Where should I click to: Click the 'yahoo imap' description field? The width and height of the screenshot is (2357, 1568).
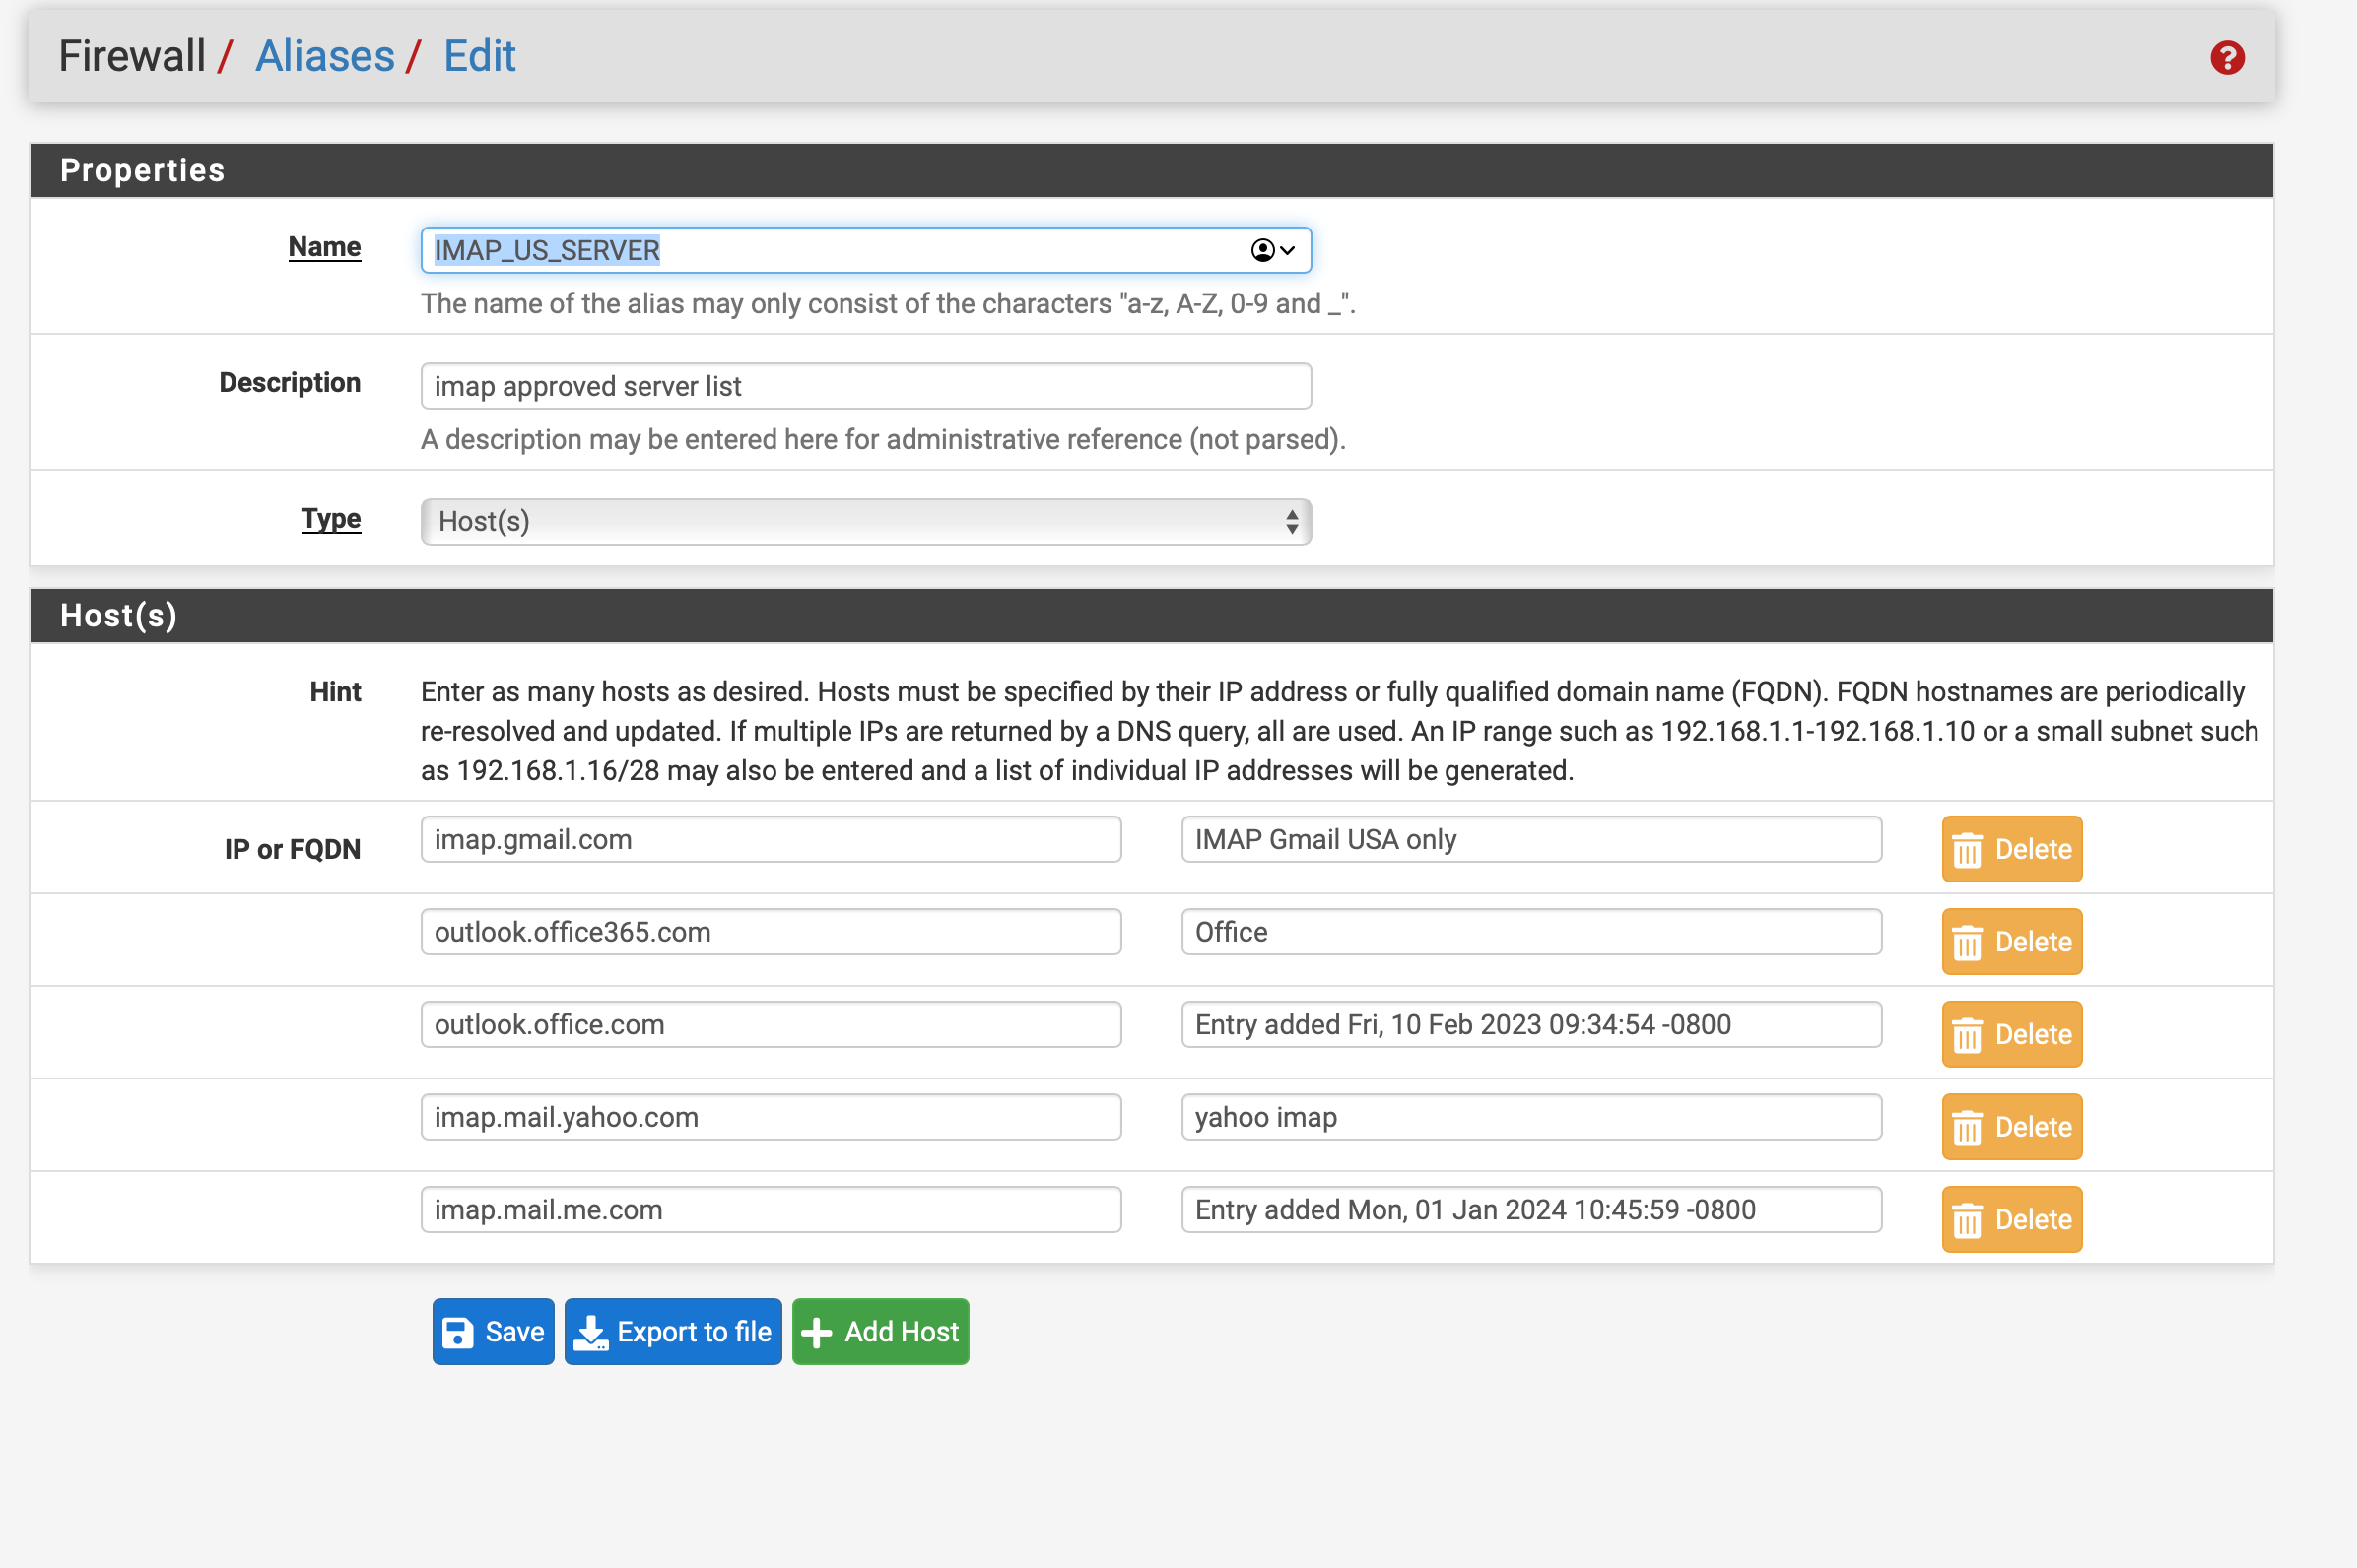click(1530, 1117)
